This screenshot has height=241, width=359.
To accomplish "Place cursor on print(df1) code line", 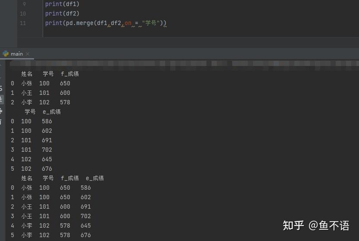I will coord(62,4).
